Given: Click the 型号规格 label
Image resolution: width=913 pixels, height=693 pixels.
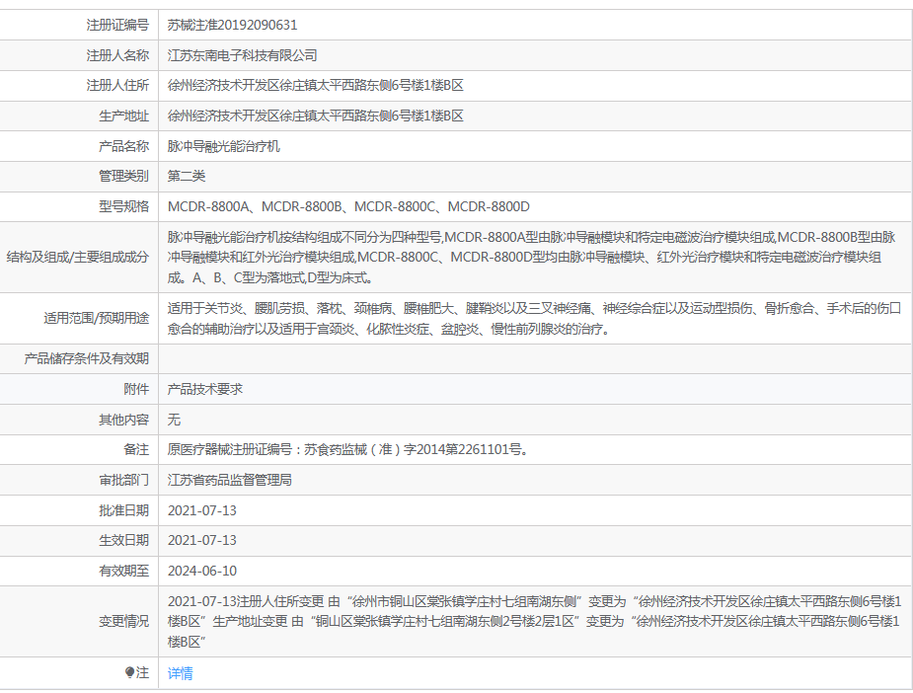Looking at the screenshot, I should pos(124,206).
